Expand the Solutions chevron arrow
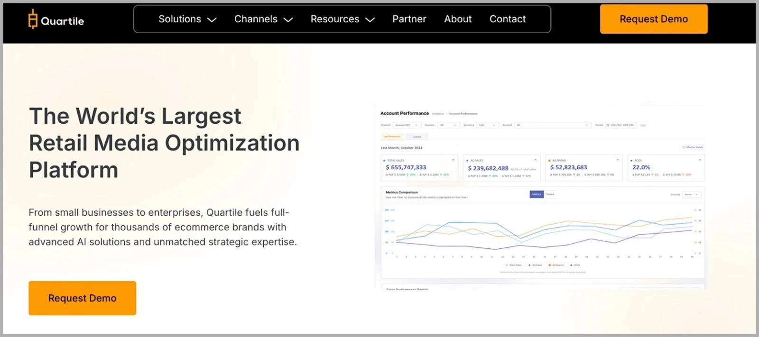 (212, 20)
